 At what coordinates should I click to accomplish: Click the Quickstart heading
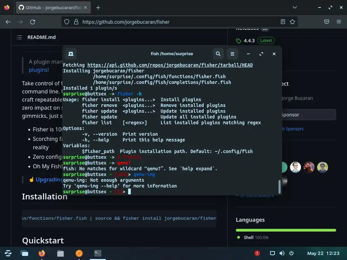point(43,241)
